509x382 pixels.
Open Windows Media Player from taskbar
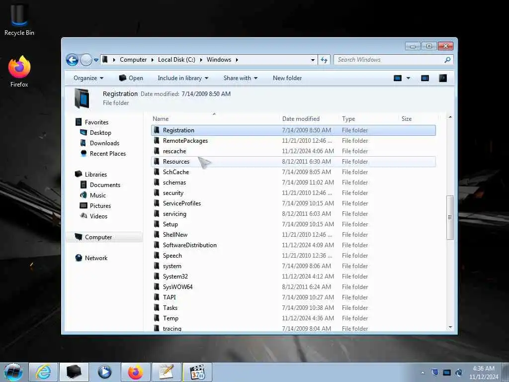104,372
